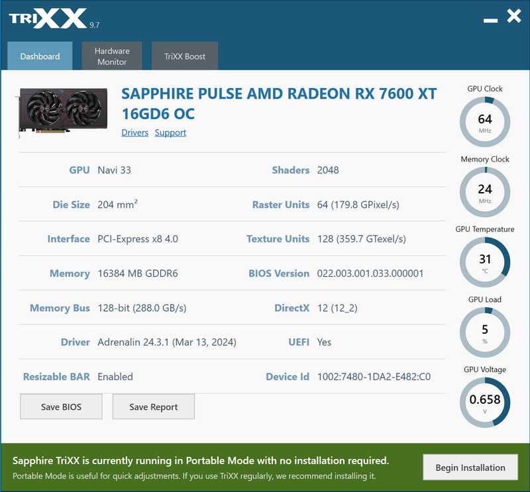Click the Texture Units label

click(x=278, y=239)
